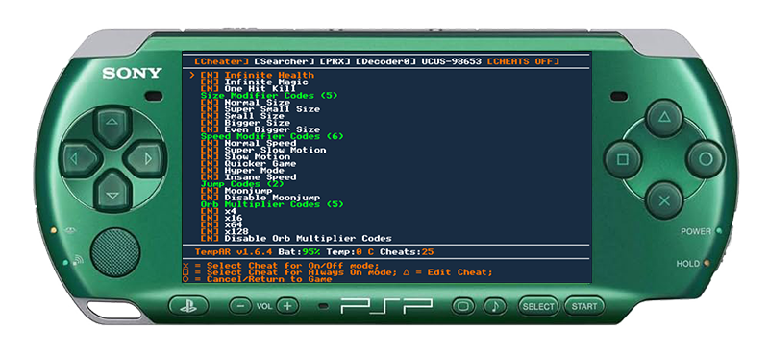
Task: Select the Moonjump entry
Action: coord(236,191)
